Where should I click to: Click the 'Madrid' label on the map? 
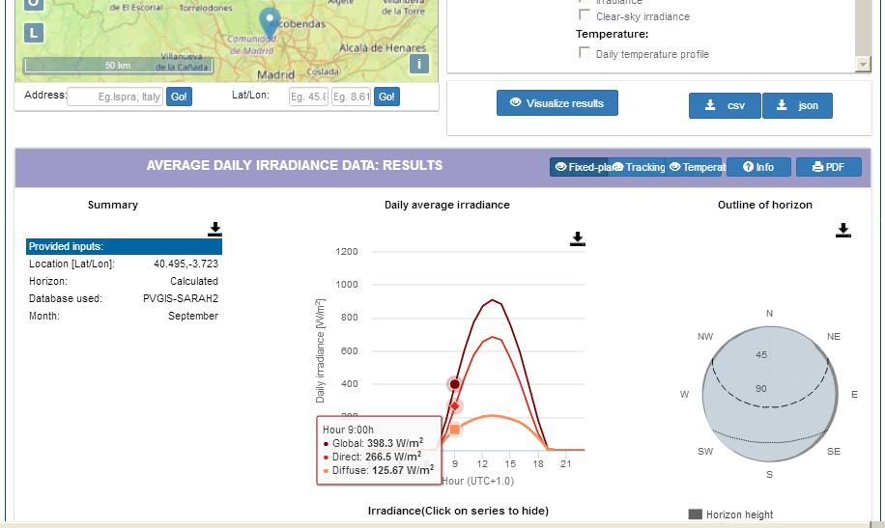click(x=275, y=74)
